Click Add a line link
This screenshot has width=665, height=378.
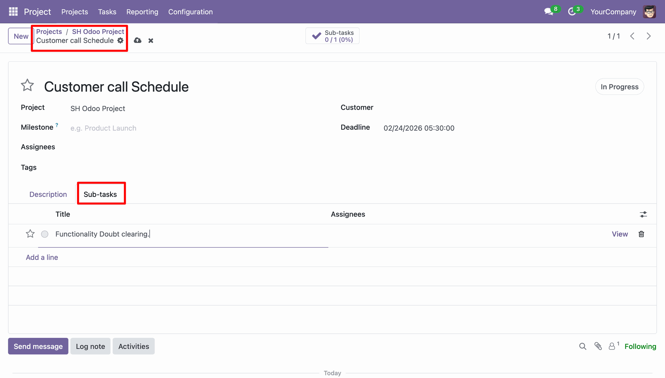[42, 257]
